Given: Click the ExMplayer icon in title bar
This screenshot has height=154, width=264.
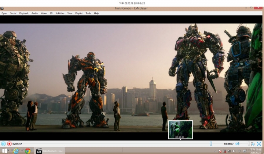Looking at the screenshot, I should (2, 8).
